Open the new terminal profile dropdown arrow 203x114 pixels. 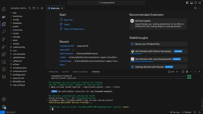point(180,72)
